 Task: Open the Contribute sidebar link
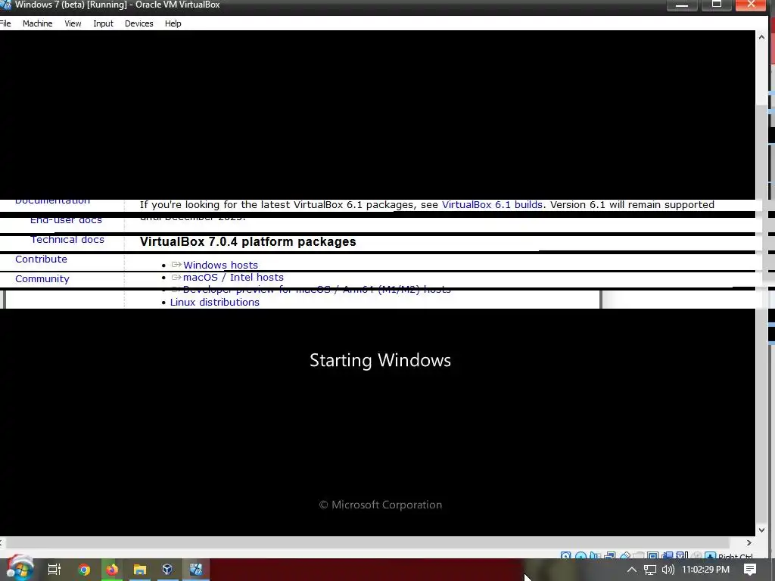[x=41, y=259]
